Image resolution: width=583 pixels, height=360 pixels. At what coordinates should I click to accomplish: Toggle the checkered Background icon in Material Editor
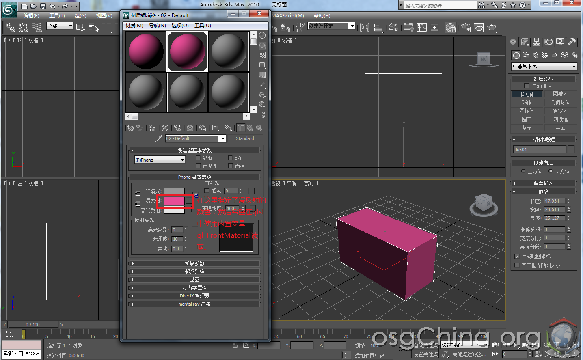262,55
